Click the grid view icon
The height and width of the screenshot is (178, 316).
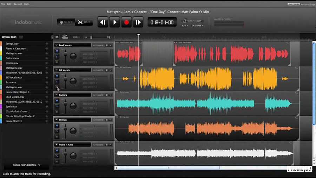57,37
